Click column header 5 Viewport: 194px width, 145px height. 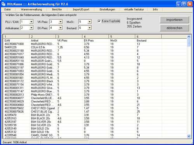pyautogui.click(x=122, y=37)
